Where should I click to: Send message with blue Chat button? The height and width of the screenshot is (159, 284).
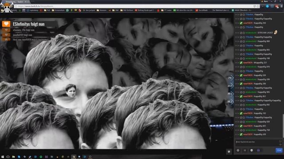(279, 150)
